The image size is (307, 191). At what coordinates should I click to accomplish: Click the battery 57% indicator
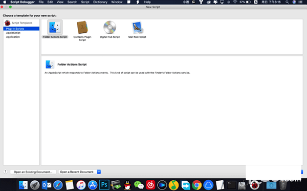click(x=245, y=2)
